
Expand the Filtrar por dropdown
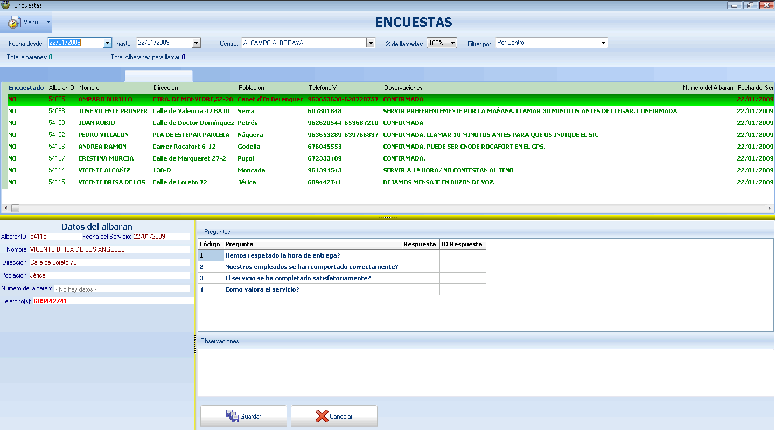[x=603, y=43]
